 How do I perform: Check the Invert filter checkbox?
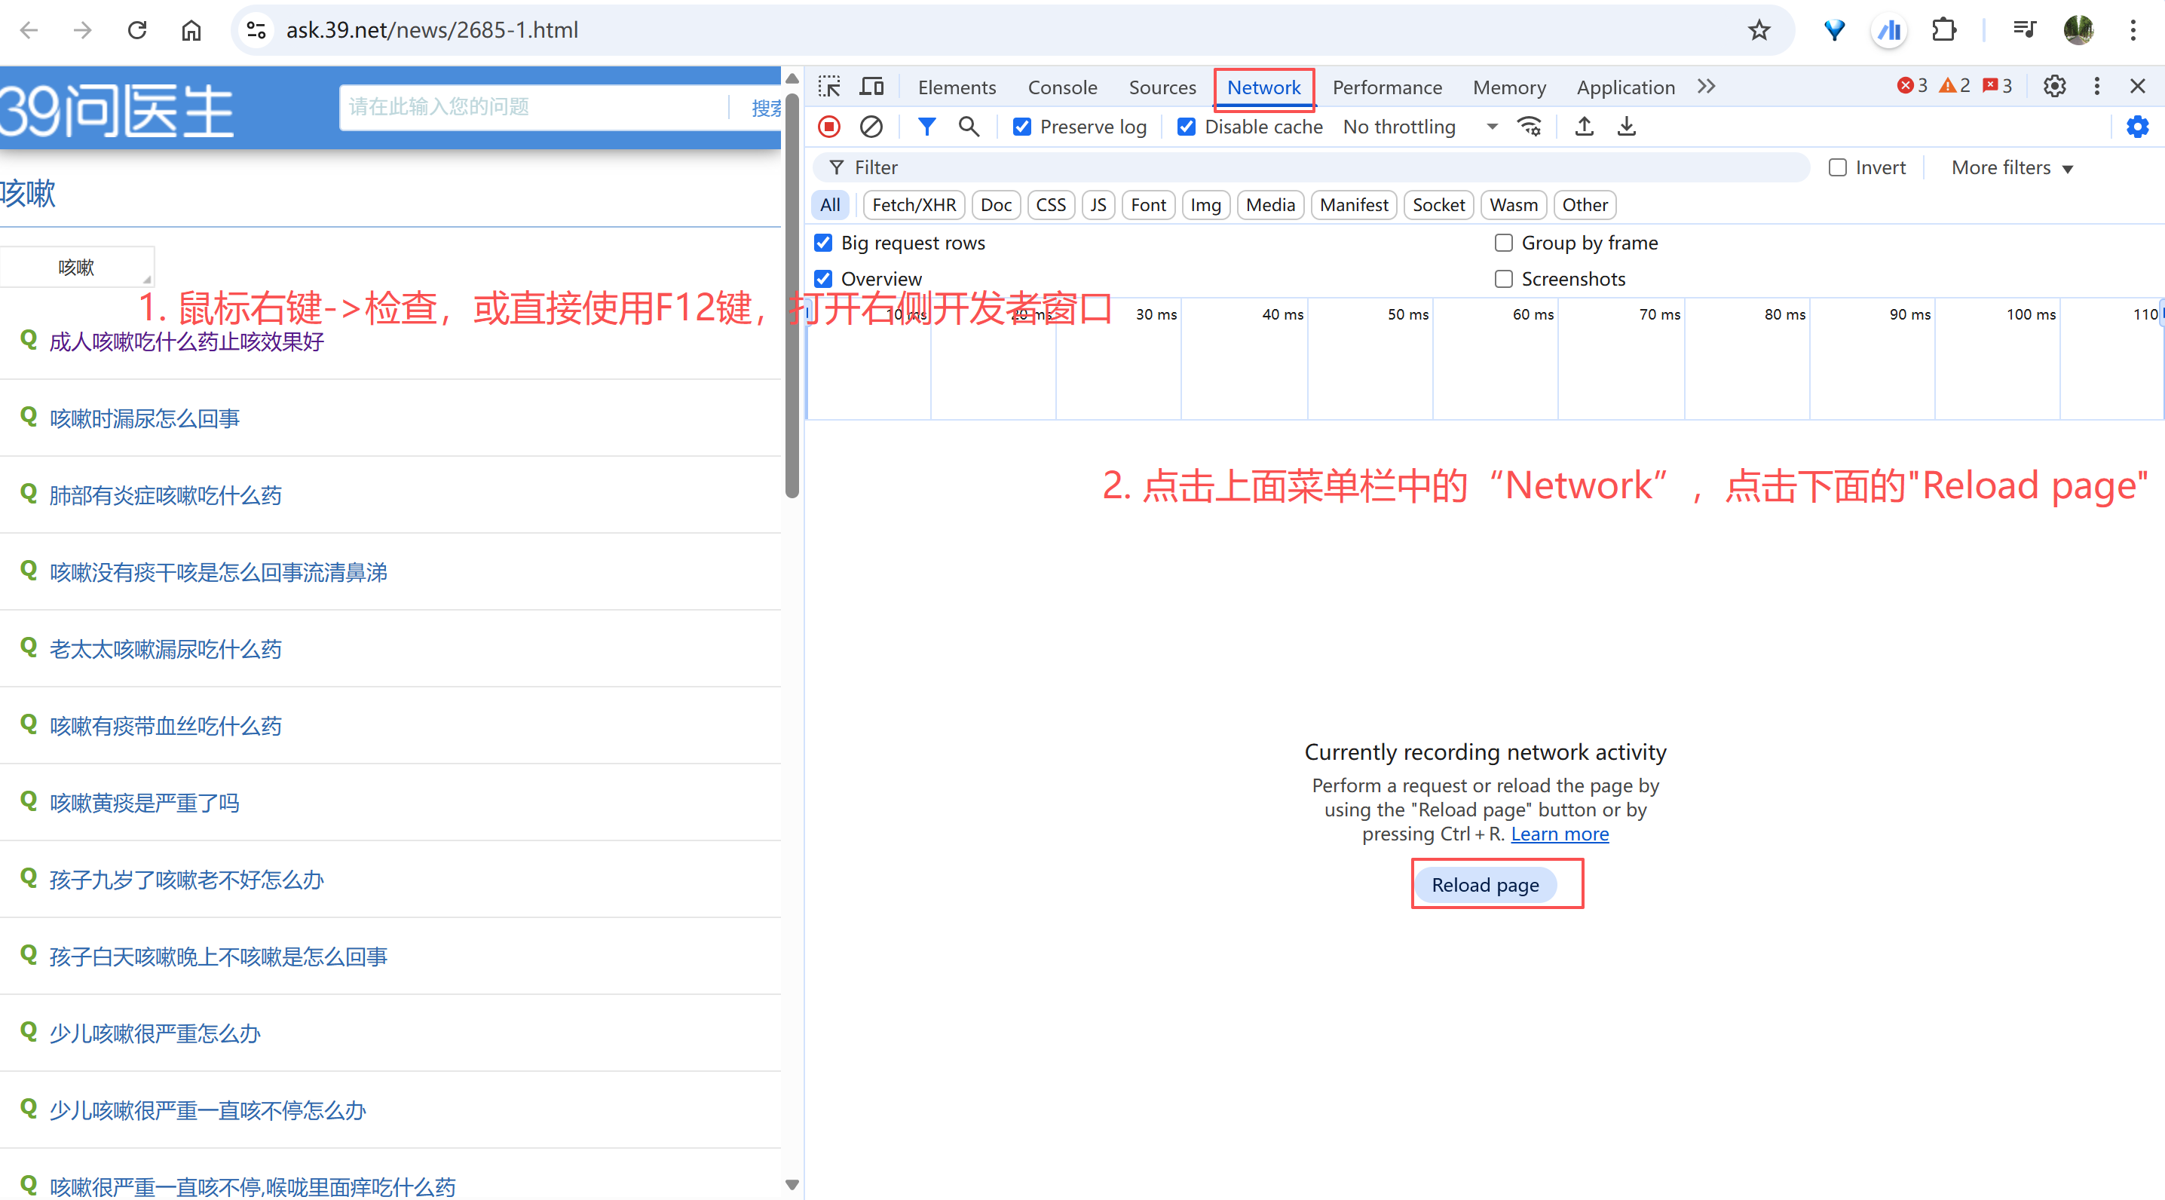(x=1837, y=168)
